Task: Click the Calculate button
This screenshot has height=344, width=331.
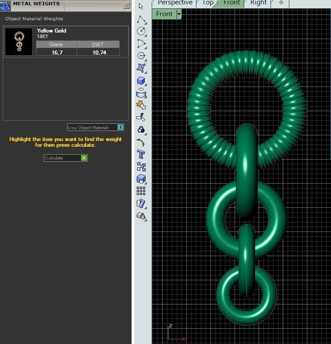Action: 66,158
